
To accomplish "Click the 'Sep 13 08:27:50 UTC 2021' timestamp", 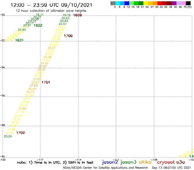I will 171,168.
